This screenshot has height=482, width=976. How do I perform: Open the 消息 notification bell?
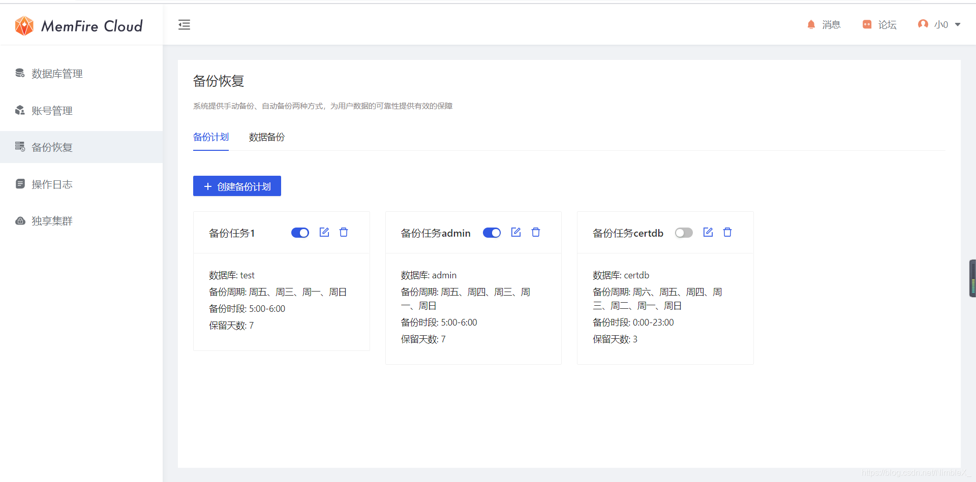(811, 24)
